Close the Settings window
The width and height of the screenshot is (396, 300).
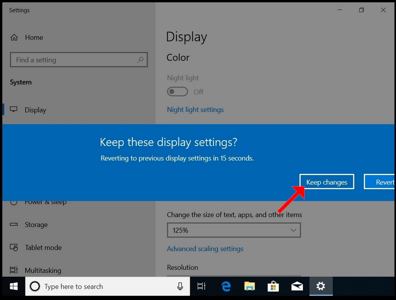[x=383, y=10]
